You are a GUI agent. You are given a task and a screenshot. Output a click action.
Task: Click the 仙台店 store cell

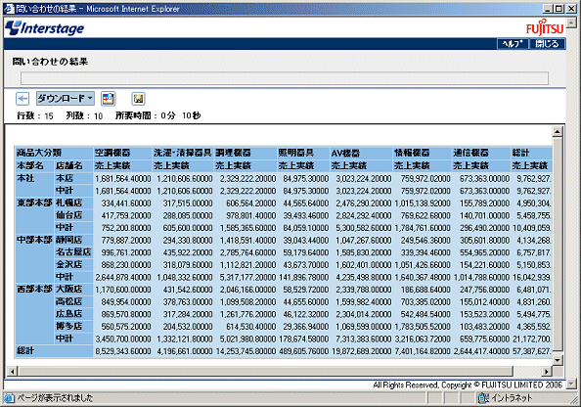73,215
